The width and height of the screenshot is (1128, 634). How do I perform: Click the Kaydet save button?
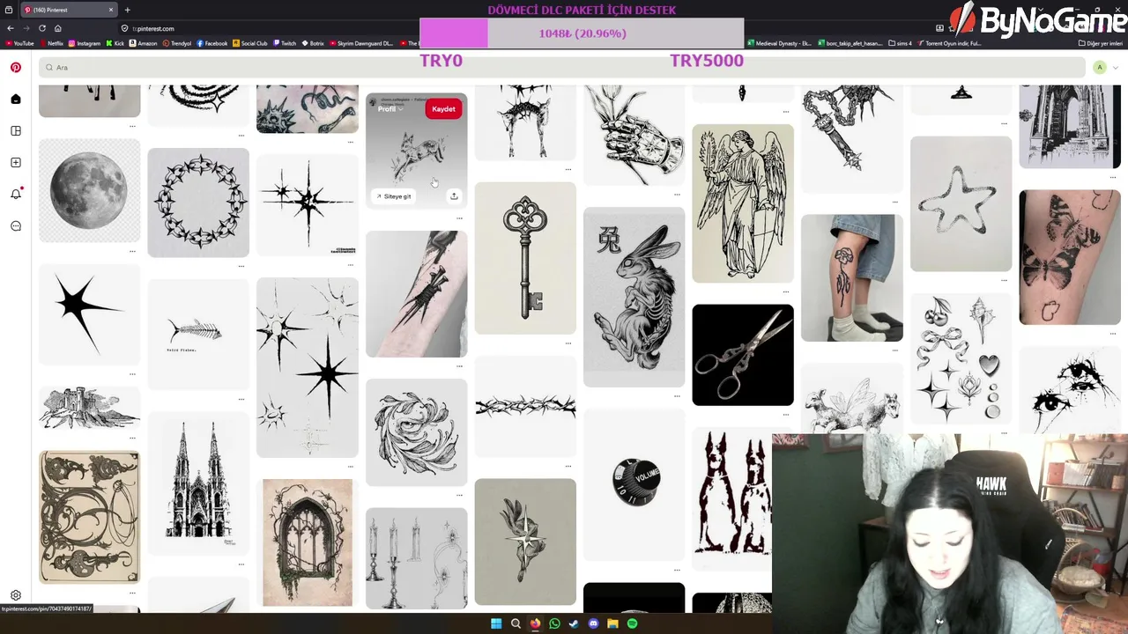(x=443, y=109)
